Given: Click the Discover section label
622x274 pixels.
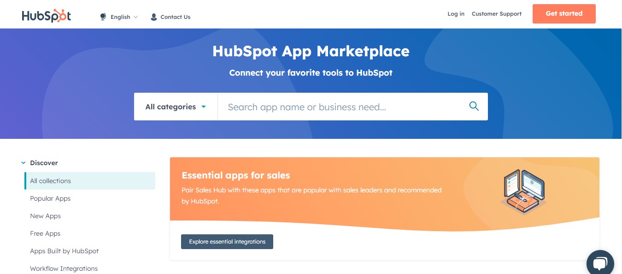Looking at the screenshot, I should (44, 163).
